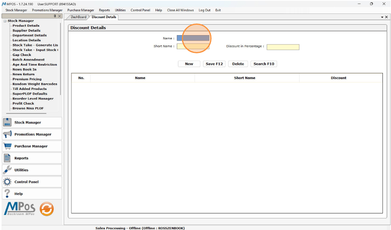391x230 pixels.
Task: Click the Utilities wrench icon
Action: coord(7,170)
